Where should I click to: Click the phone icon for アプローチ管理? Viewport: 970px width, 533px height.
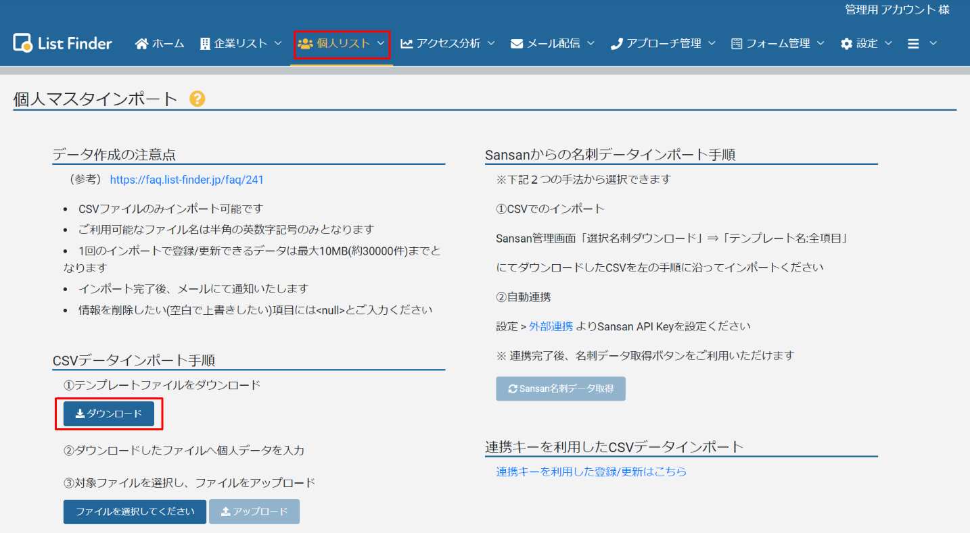(x=616, y=44)
